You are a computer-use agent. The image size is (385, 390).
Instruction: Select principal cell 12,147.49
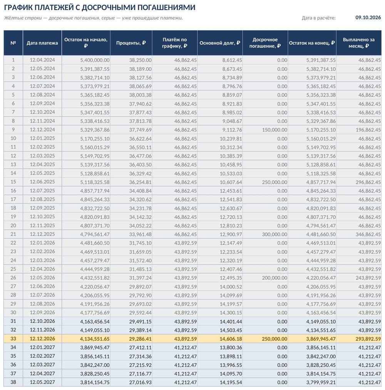tap(220, 243)
